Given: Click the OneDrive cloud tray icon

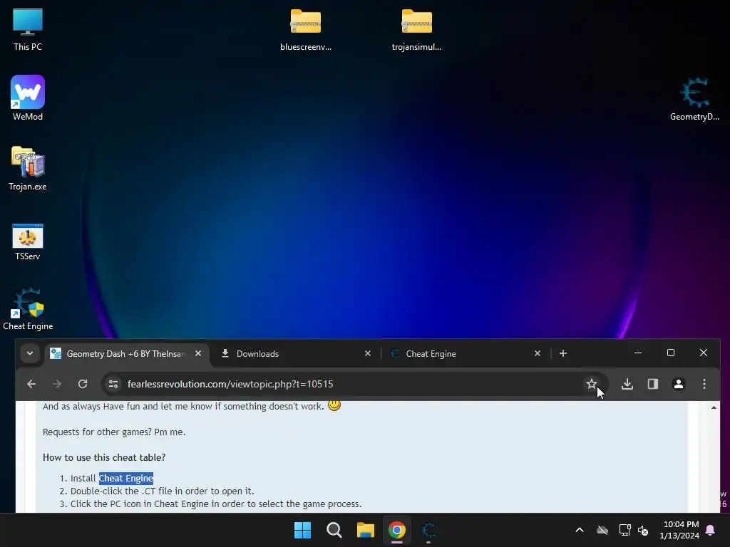Looking at the screenshot, I should pos(602,530).
